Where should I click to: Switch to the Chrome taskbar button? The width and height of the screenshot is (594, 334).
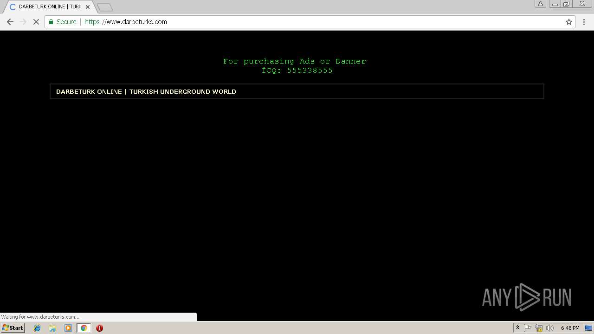click(84, 328)
